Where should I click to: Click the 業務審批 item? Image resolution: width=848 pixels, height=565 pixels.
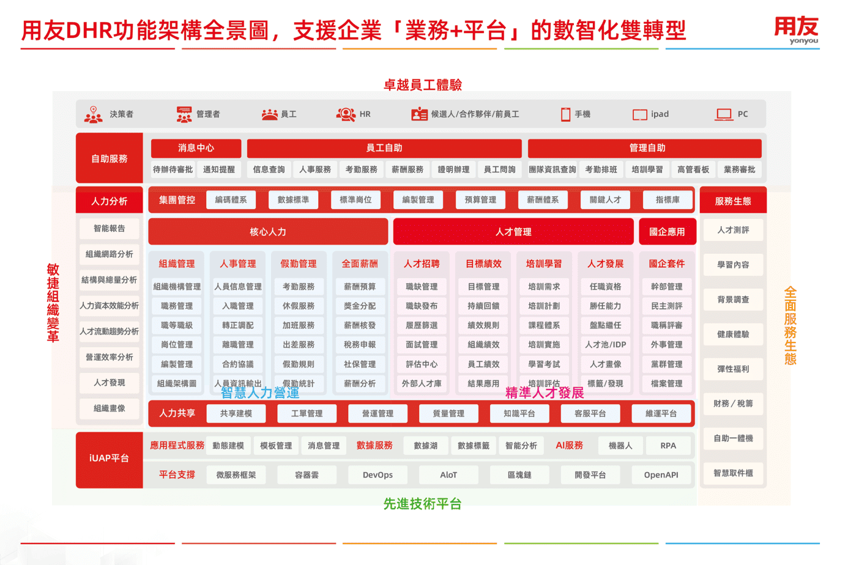pyautogui.click(x=739, y=169)
